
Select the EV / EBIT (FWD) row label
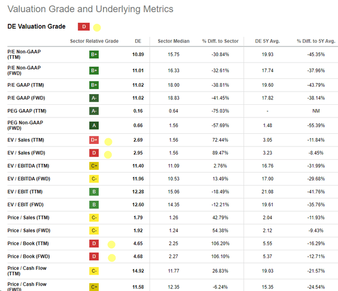[25, 205]
